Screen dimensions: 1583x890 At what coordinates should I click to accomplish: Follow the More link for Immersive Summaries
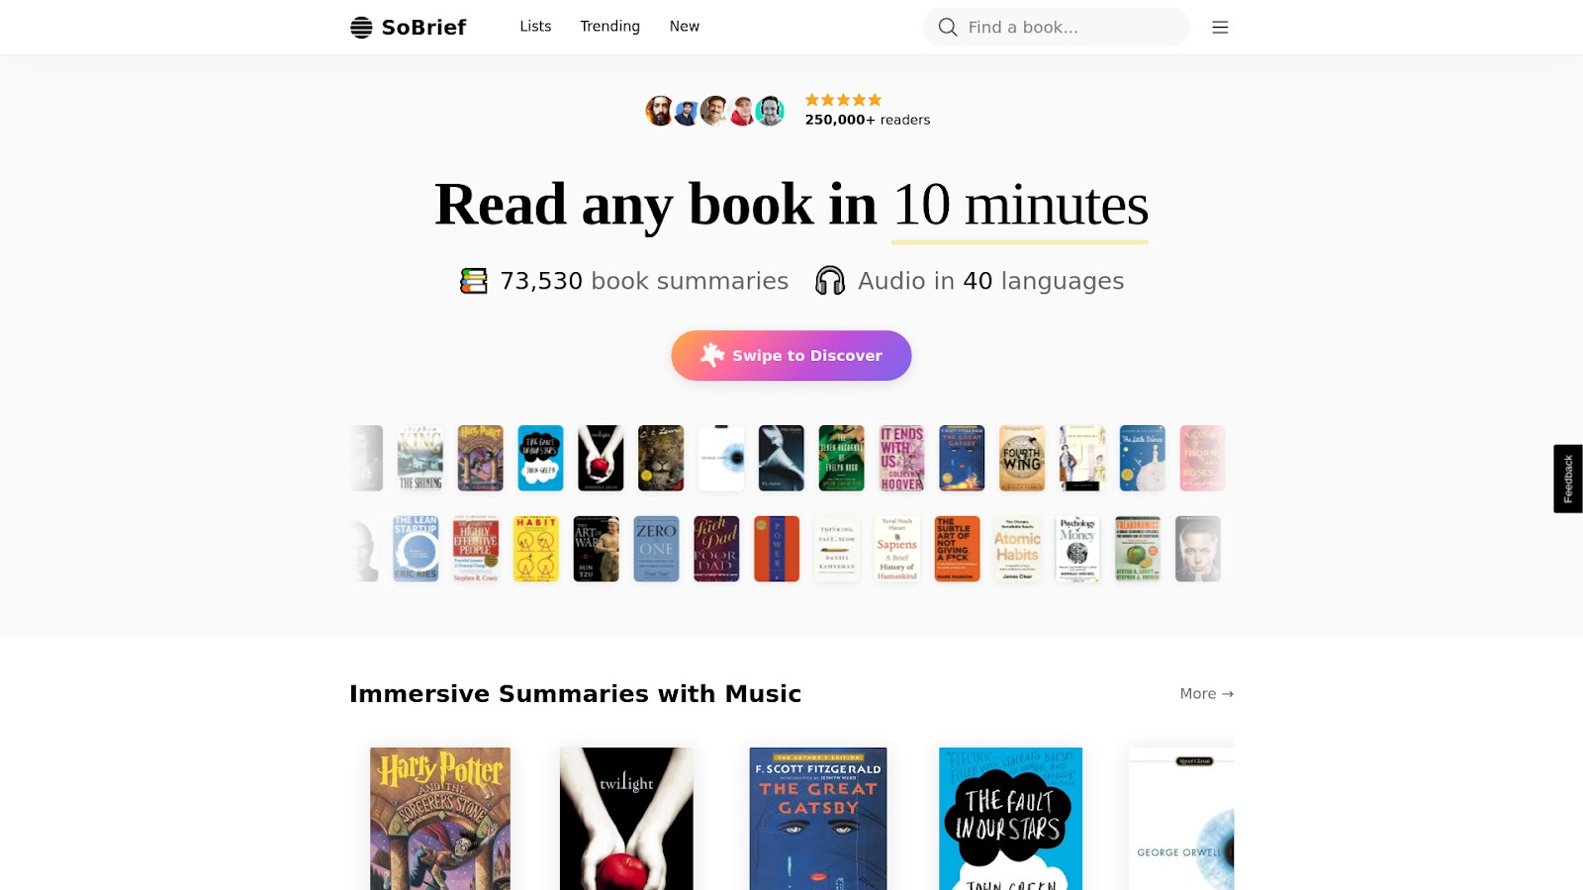click(1206, 694)
